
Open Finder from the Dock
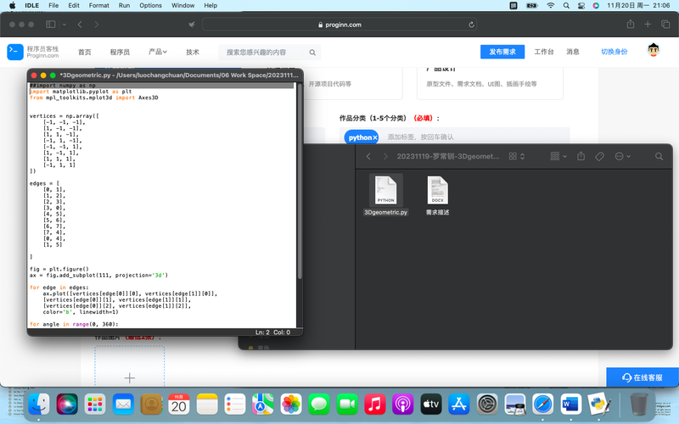click(39, 404)
